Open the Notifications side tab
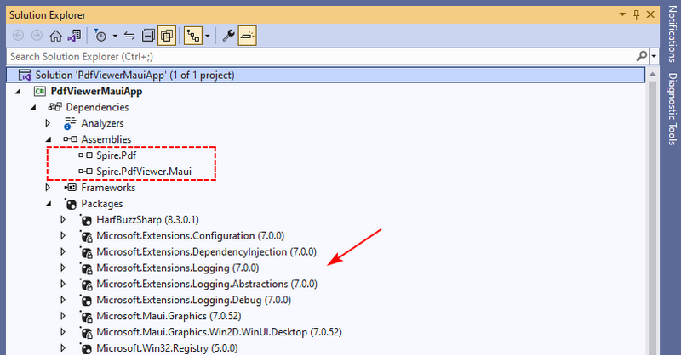 [x=672, y=35]
